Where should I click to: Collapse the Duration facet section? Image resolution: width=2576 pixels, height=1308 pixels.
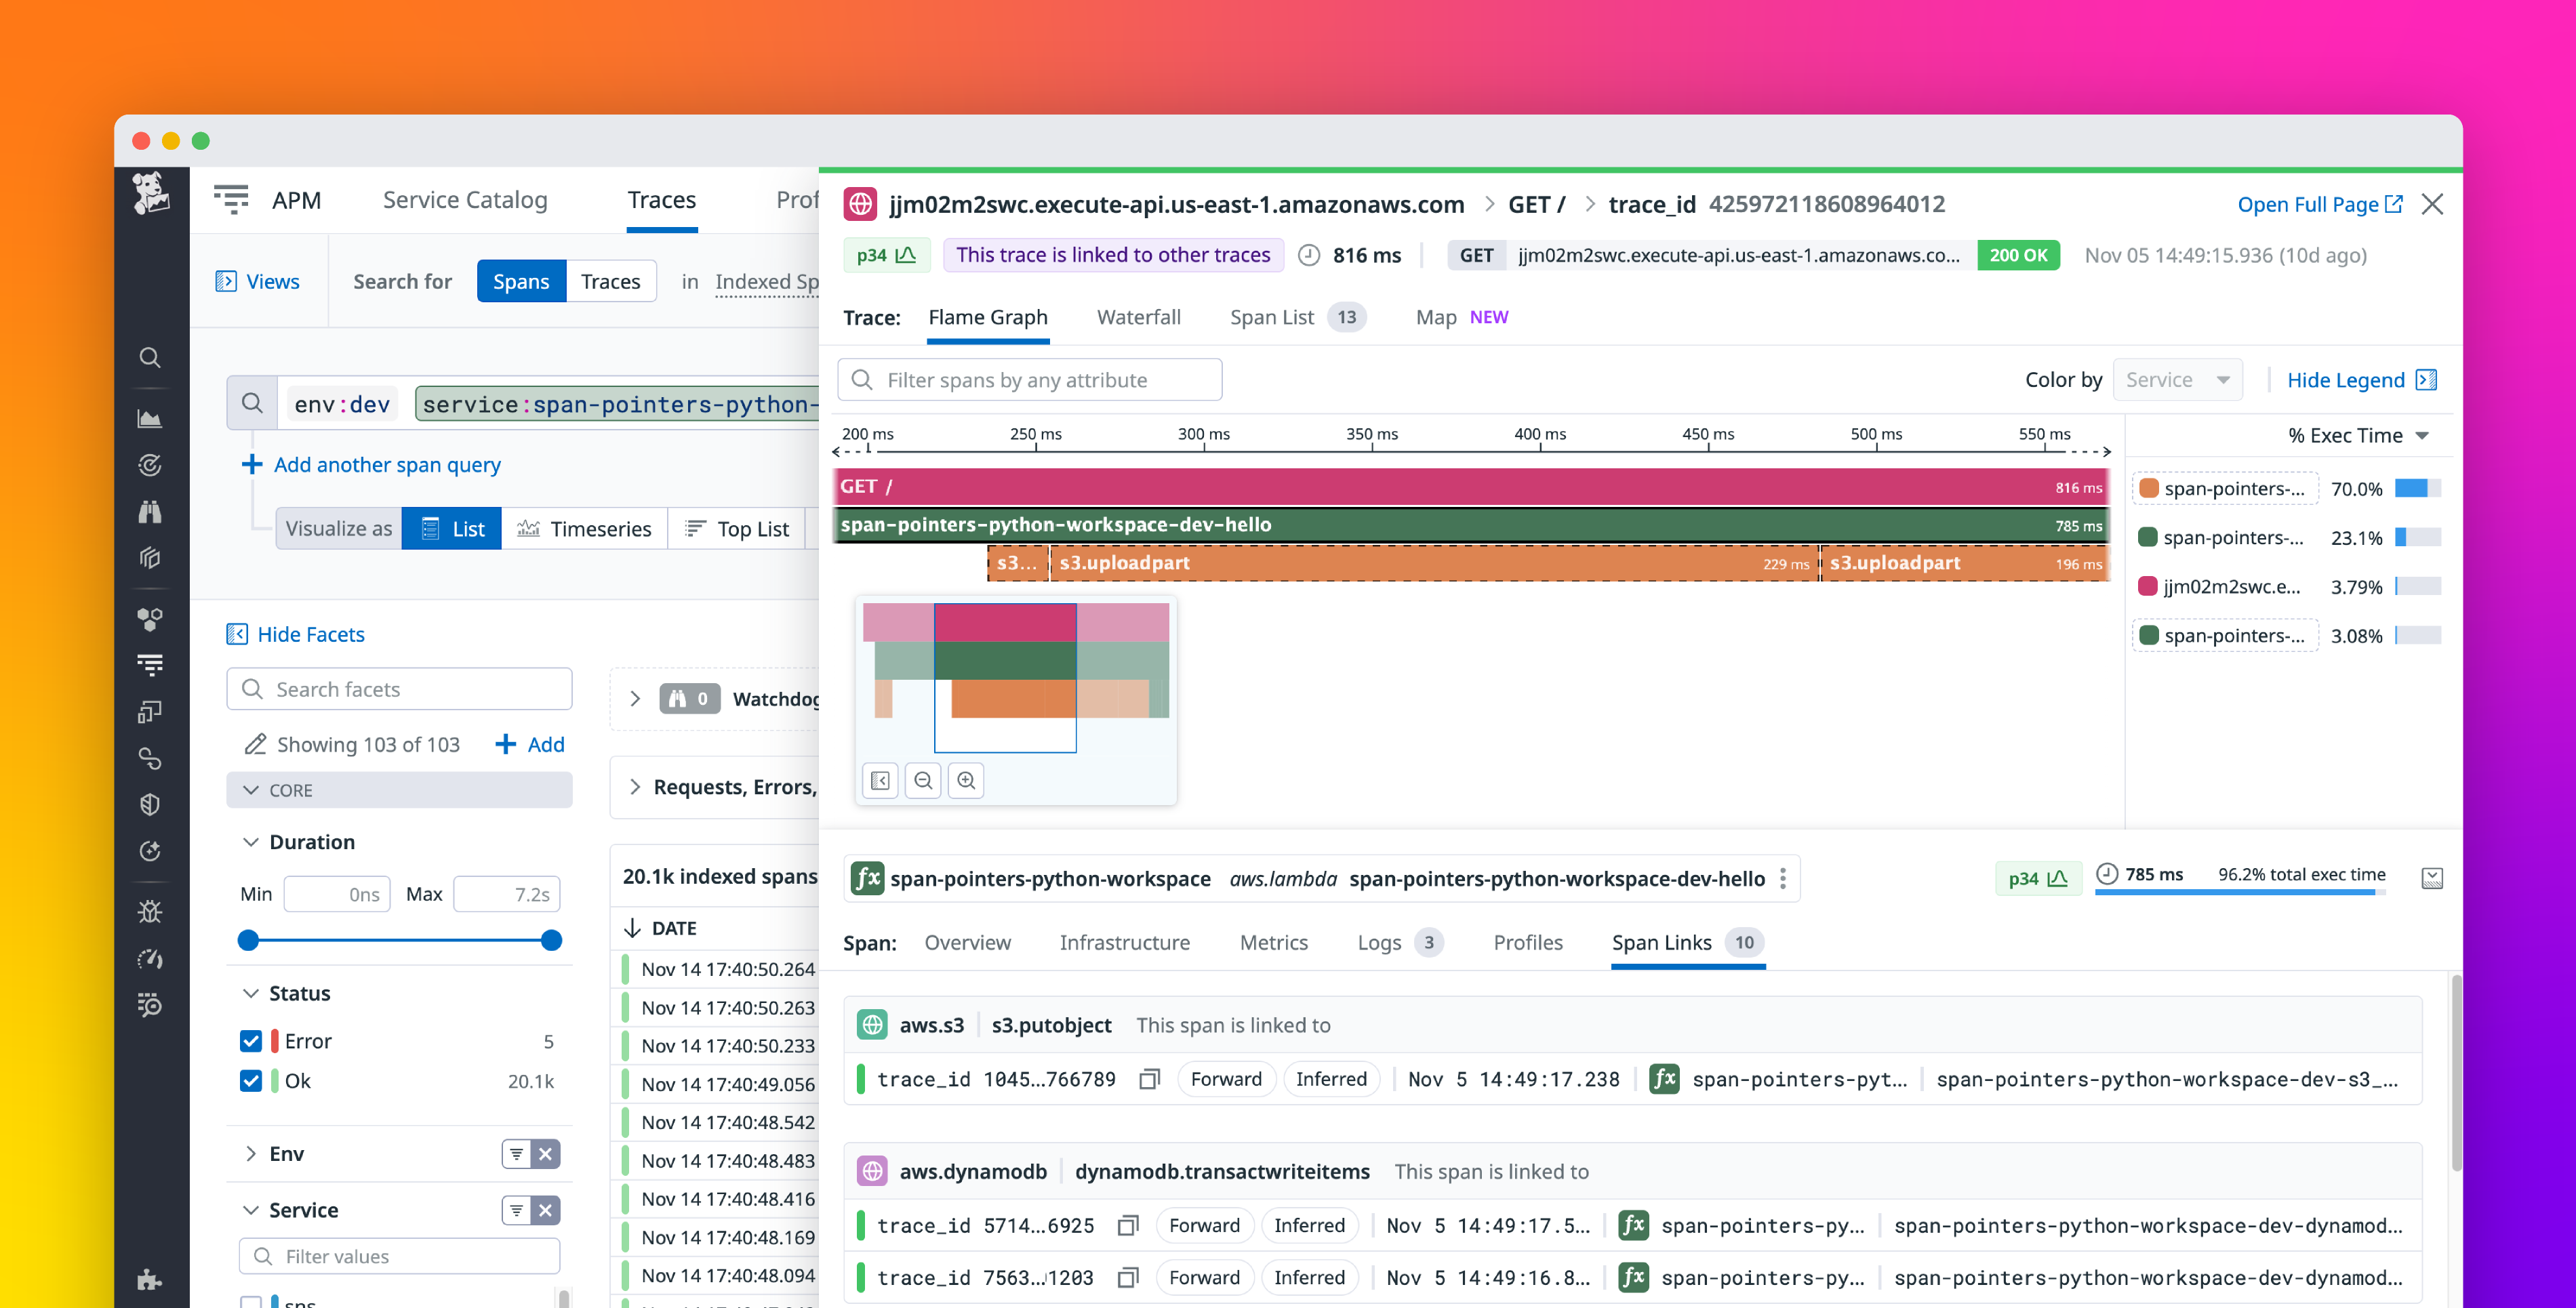point(251,841)
